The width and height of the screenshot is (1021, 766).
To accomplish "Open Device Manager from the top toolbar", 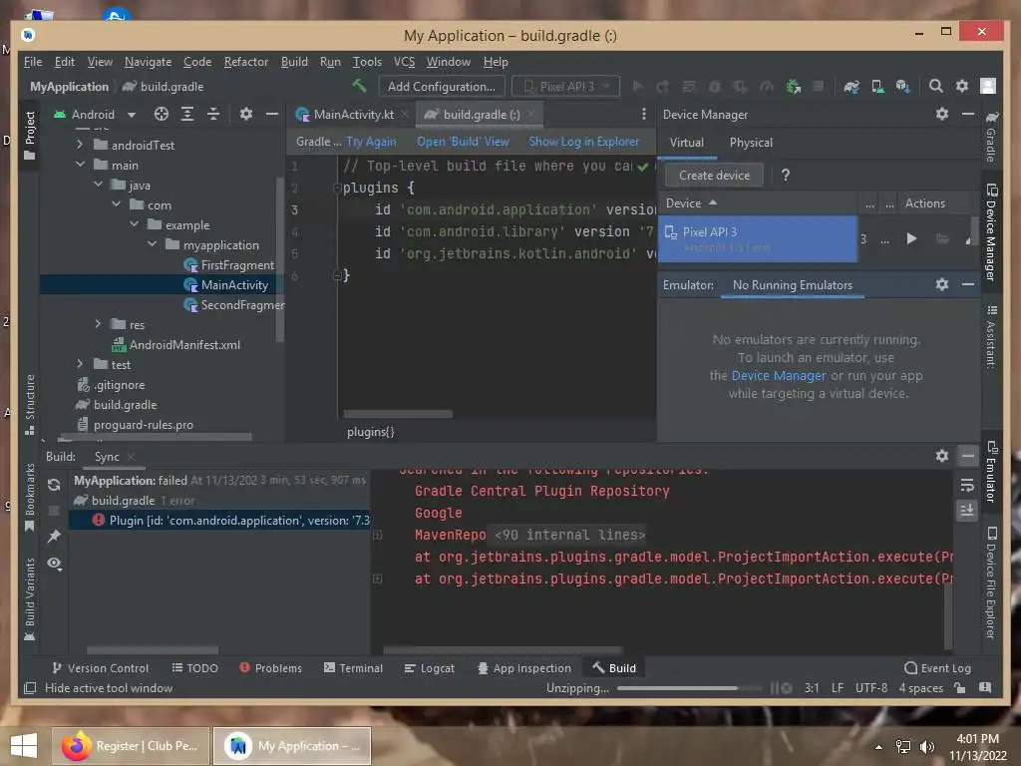I will coord(877,86).
